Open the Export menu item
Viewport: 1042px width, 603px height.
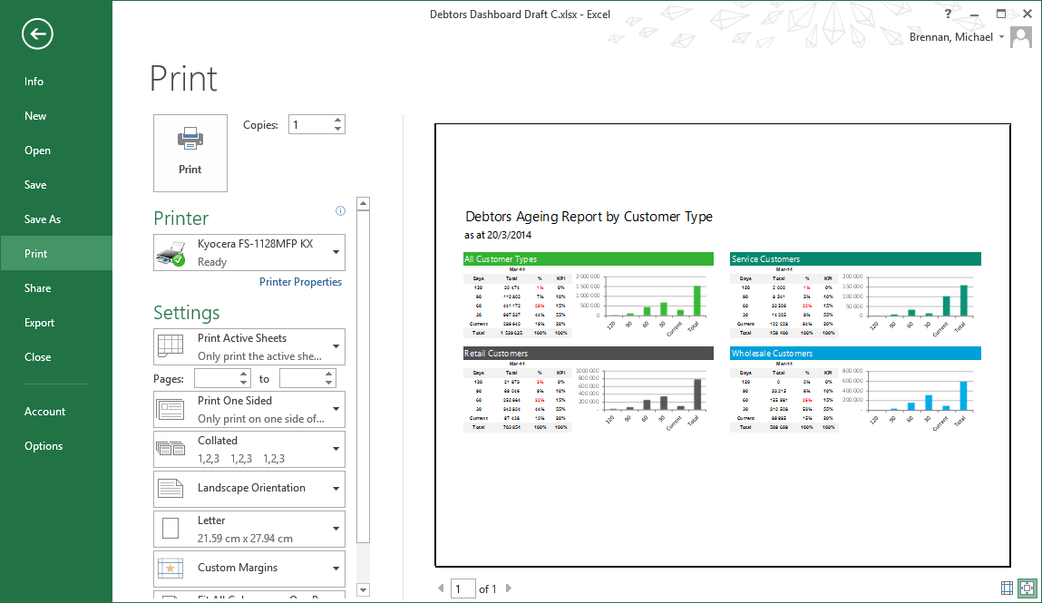[40, 323]
